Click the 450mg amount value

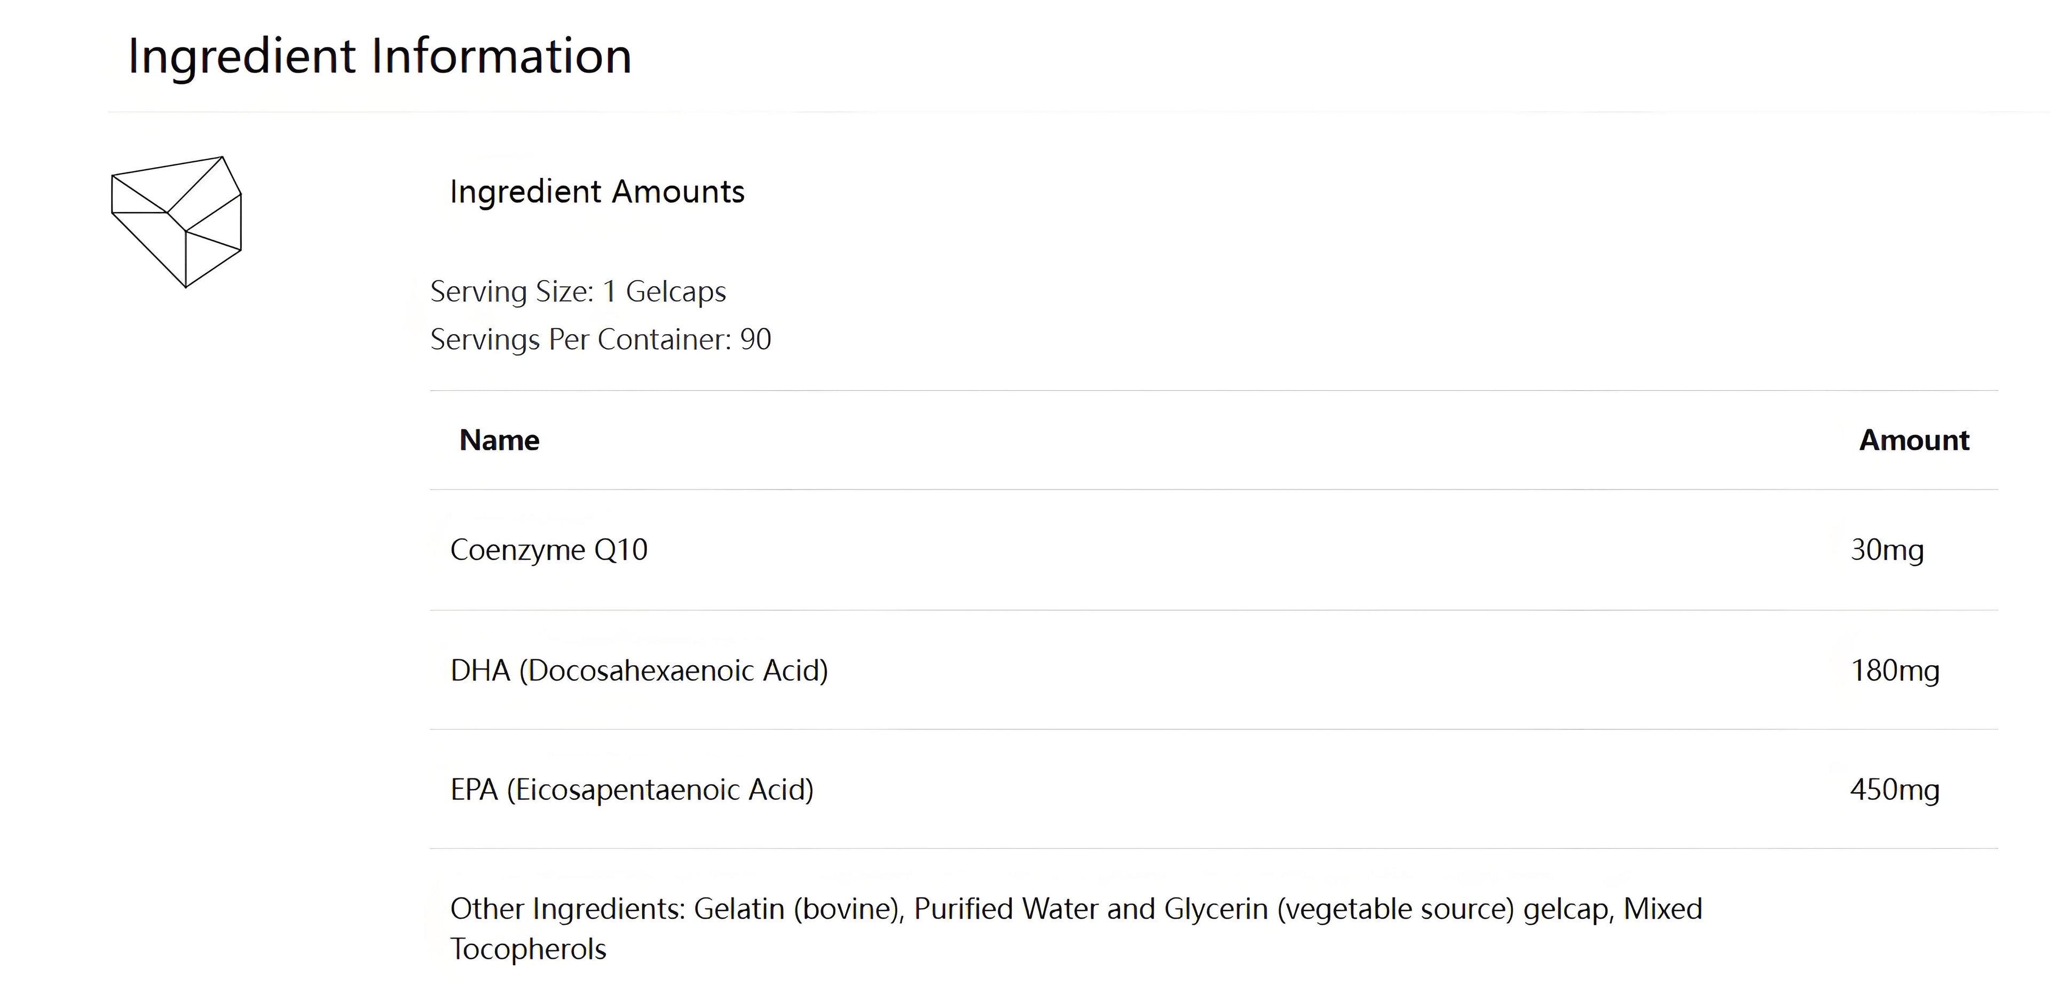pyautogui.click(x=1894, y=790)
